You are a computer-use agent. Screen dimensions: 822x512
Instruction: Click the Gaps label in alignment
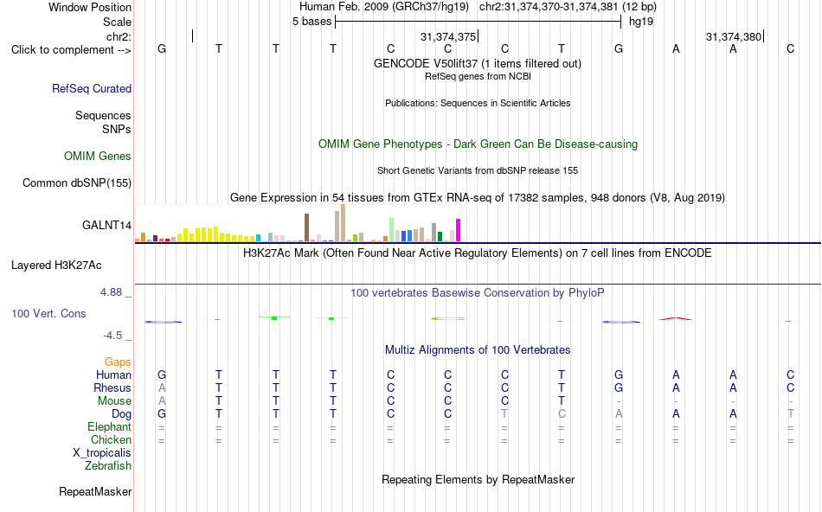pos(118,362)
